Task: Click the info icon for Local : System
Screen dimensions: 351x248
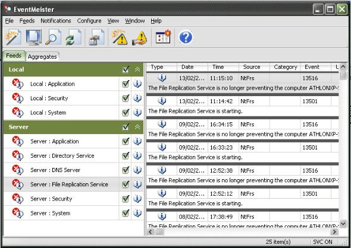Action: (x=137, y=112)
